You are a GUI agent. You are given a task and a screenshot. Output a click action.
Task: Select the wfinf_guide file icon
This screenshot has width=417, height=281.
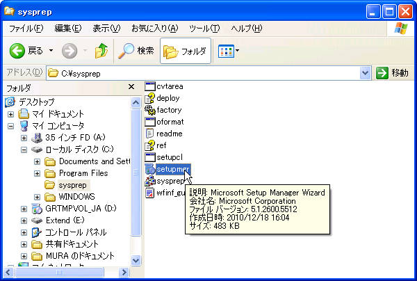point(150,193)
